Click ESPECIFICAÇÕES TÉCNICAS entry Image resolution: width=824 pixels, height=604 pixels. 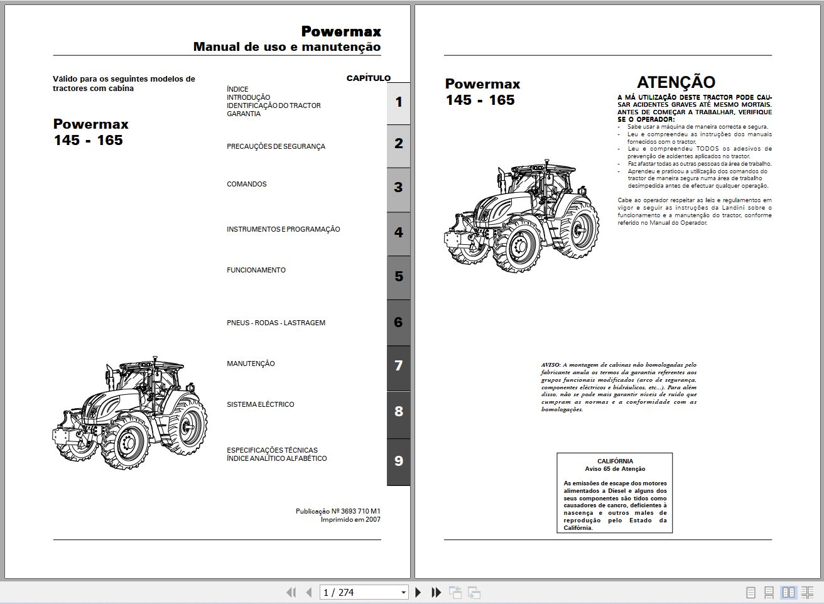[x=272, y=450]
